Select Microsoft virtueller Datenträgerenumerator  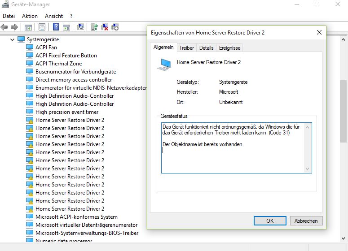[x=86, y=225]
